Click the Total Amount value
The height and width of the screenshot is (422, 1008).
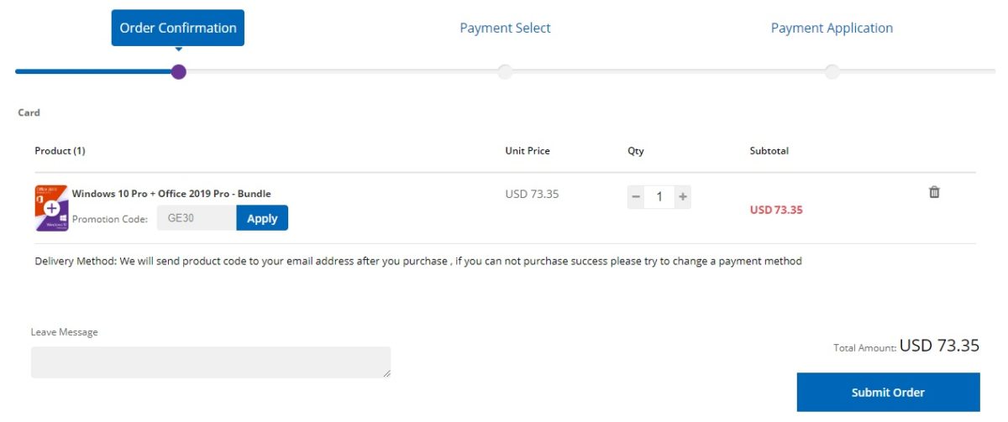tap(939, 346)
